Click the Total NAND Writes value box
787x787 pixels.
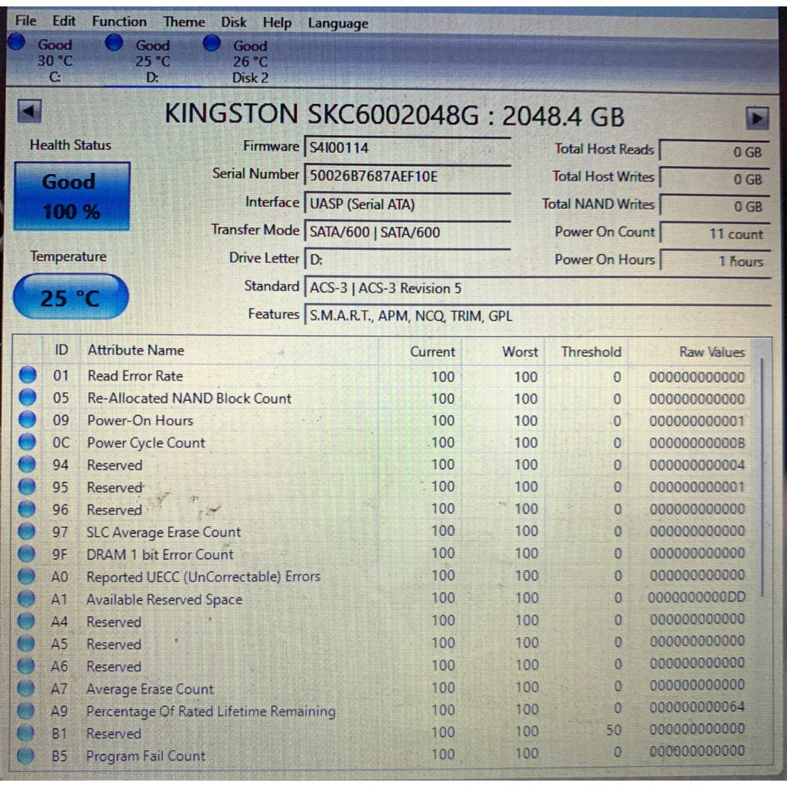coord(714,206)
